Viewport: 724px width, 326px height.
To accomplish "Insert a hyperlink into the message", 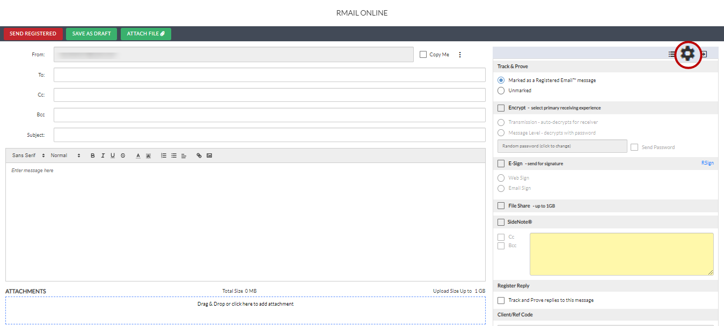I will (x=199, y=155).
